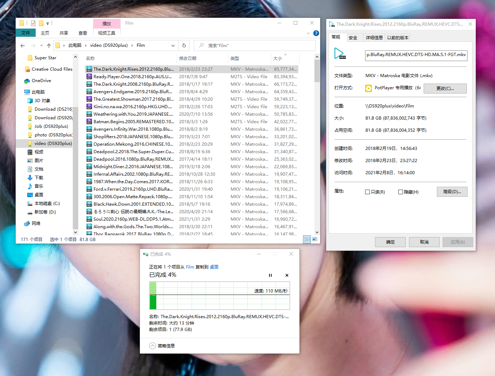This screenshot has height=376, width=495.
Task: Cancel the copy with the X icon
Action: [287, 275]
